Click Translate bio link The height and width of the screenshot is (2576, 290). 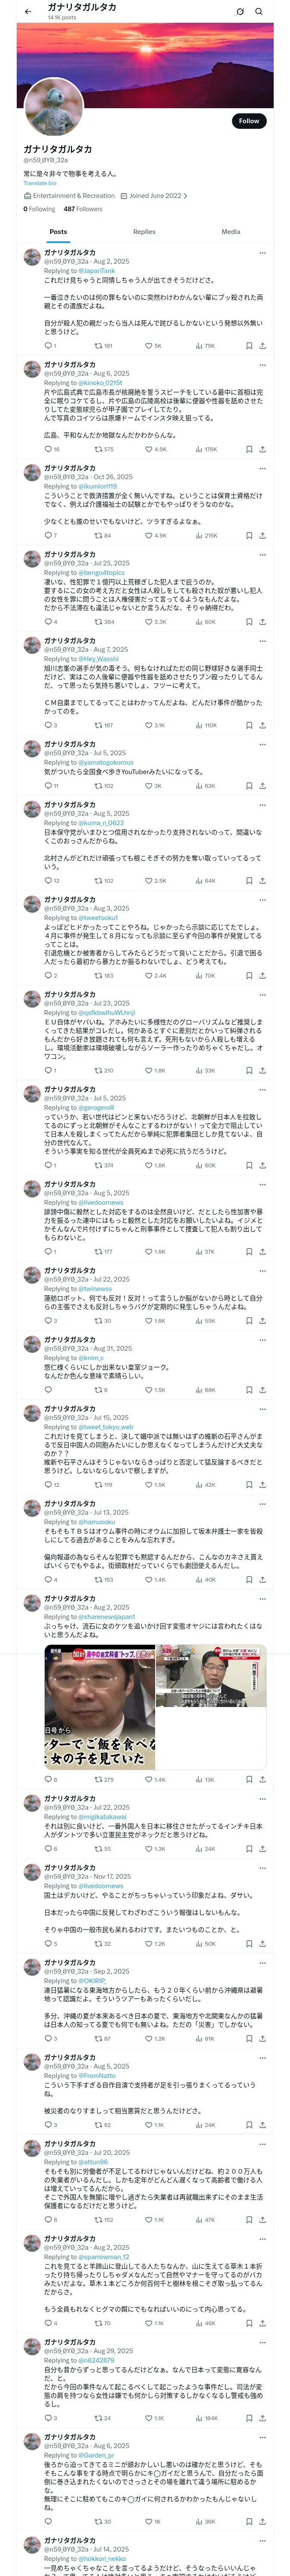click(40, 183)
